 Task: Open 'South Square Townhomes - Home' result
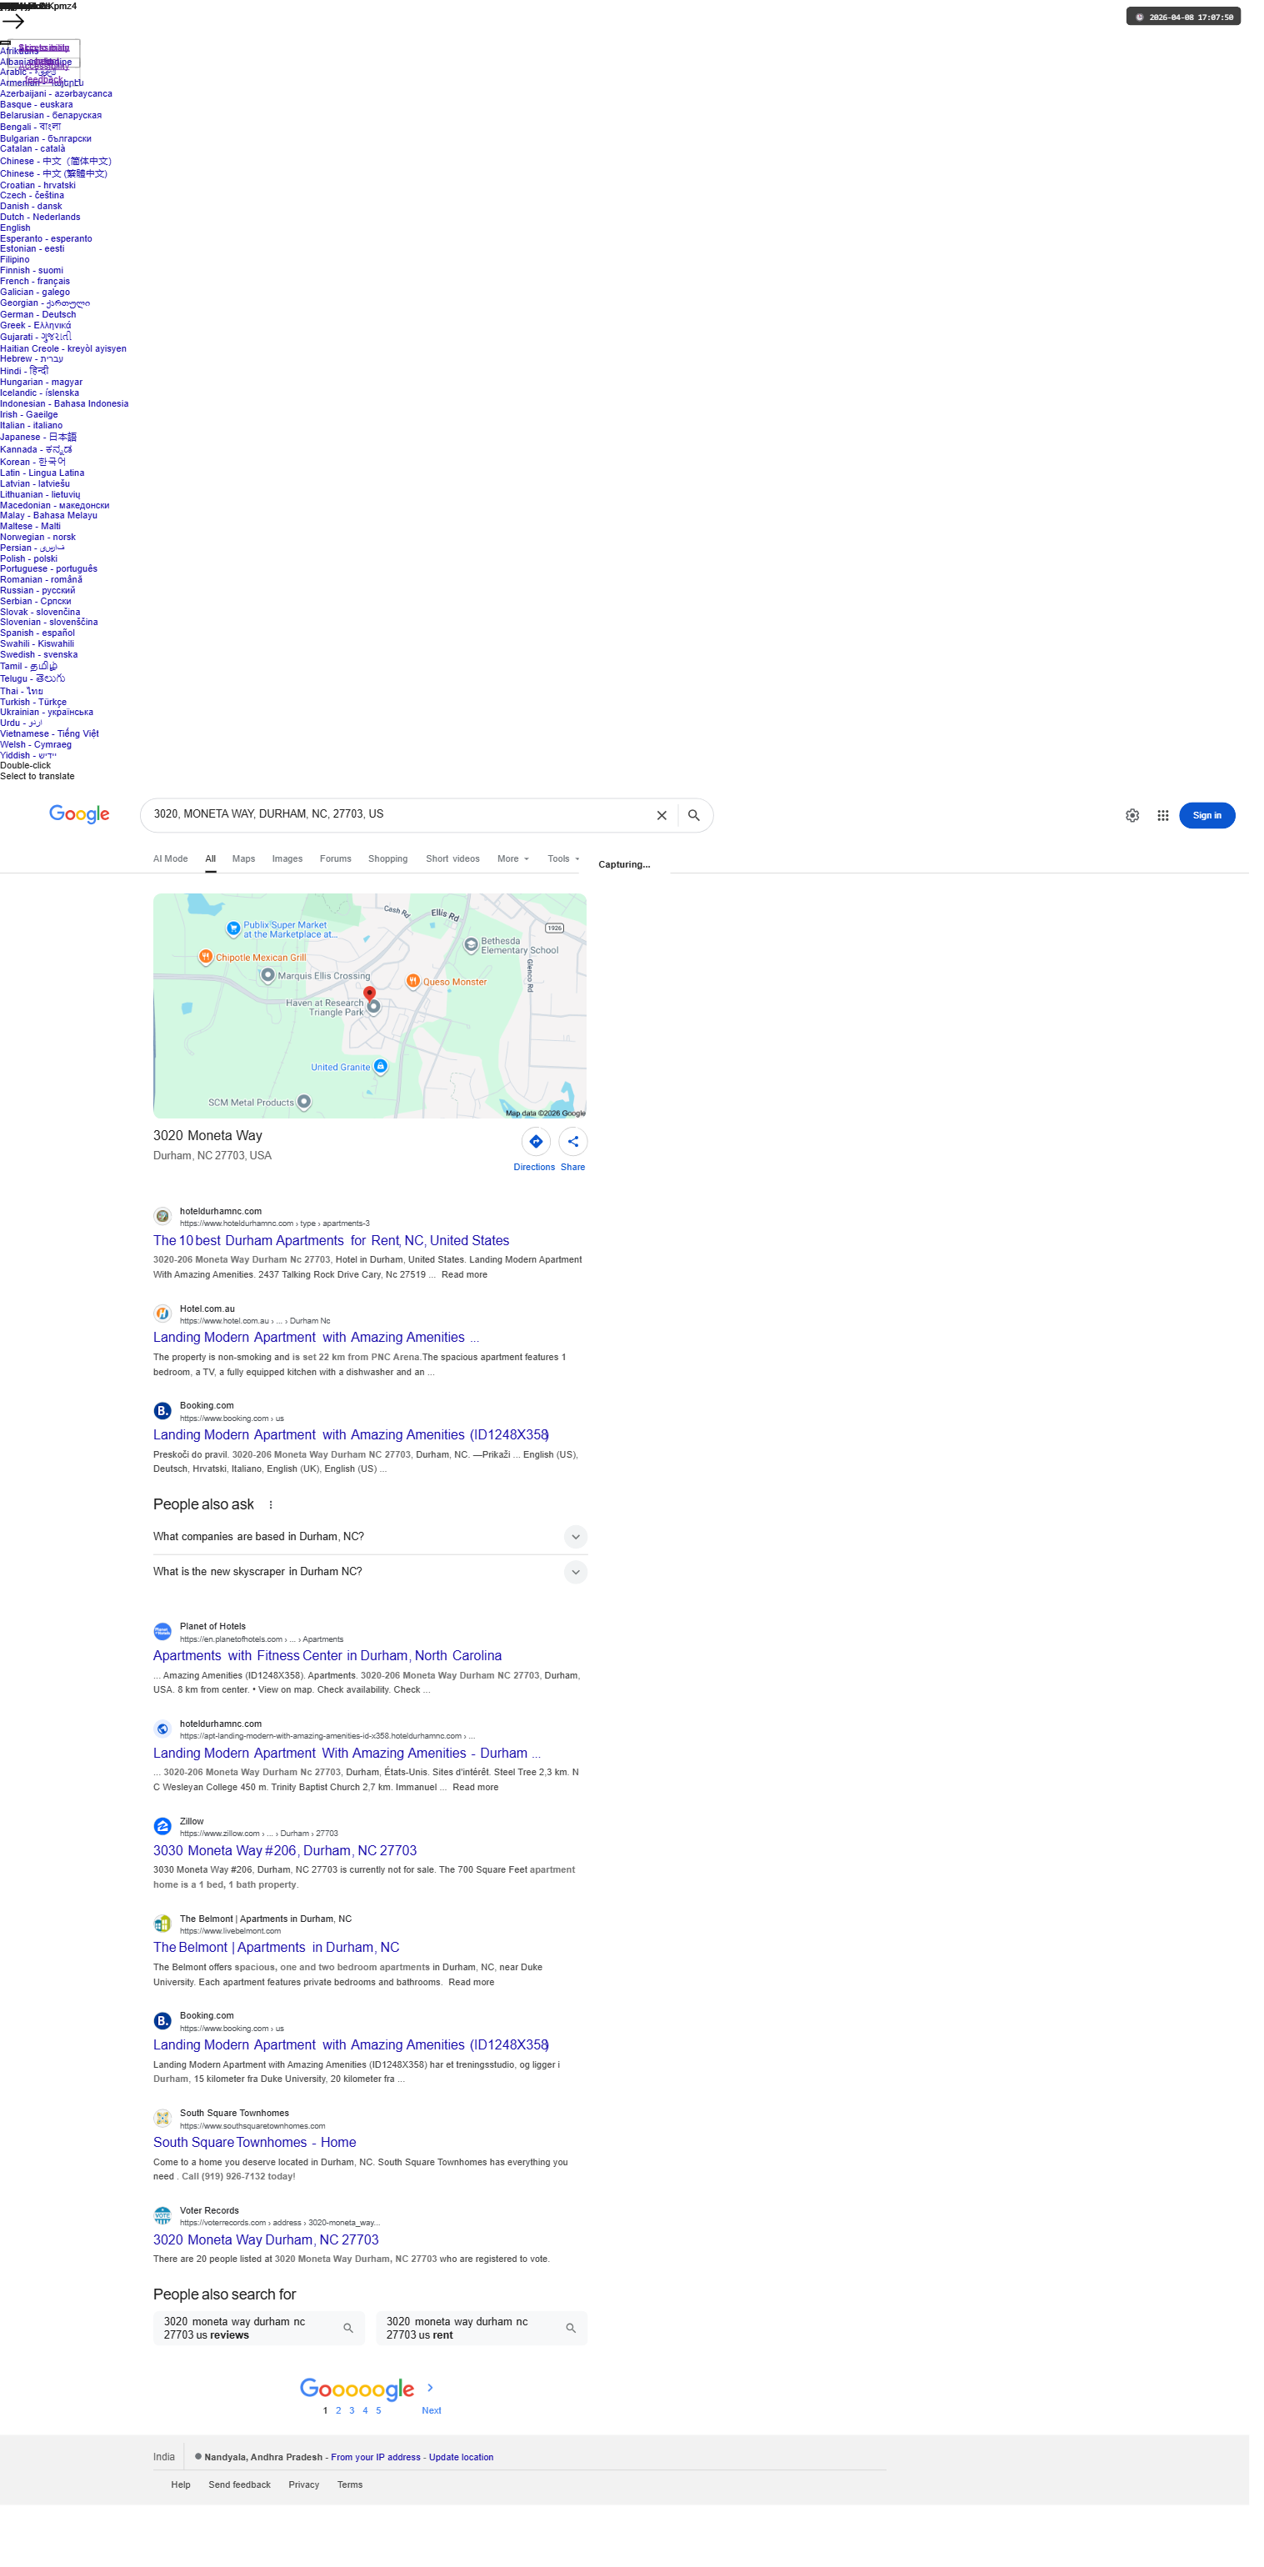[255, 2141]
